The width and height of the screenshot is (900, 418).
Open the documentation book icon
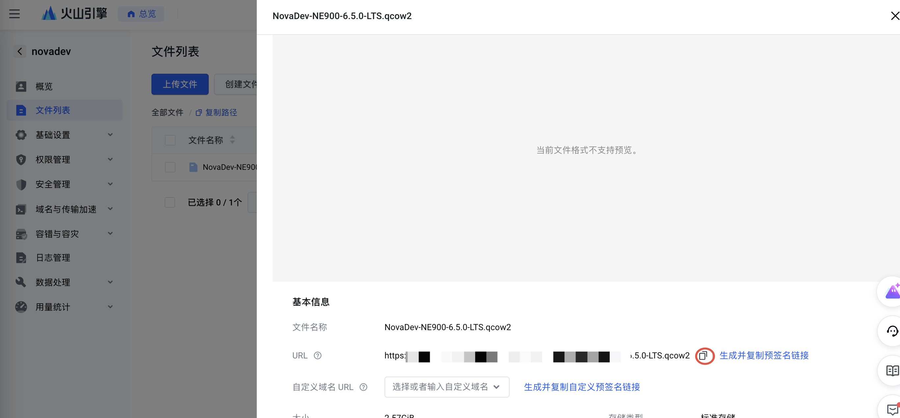892,371
